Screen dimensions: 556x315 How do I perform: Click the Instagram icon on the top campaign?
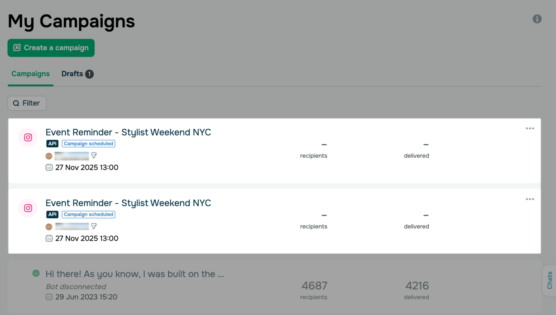(x=28, y=137)
